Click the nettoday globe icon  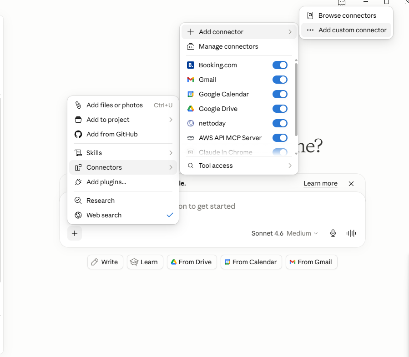191,123
